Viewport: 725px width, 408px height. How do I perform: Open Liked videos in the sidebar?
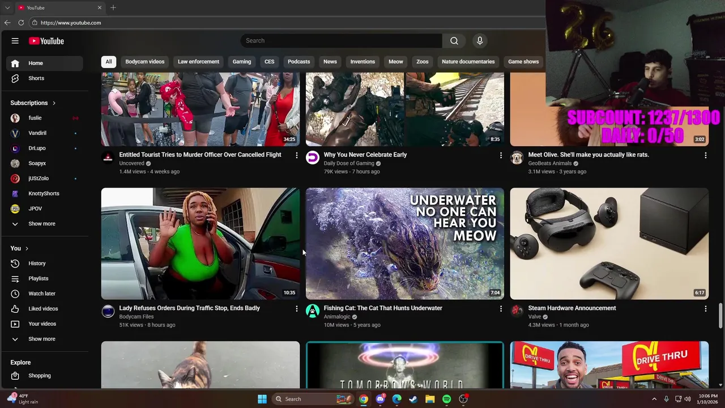pos(44,309)
